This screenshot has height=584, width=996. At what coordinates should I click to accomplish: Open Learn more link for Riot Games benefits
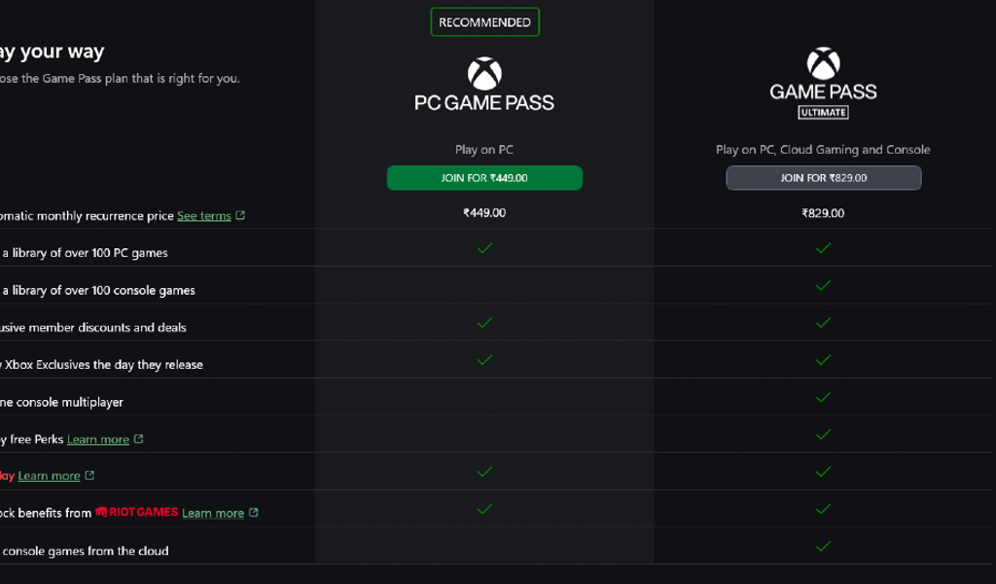213,513
